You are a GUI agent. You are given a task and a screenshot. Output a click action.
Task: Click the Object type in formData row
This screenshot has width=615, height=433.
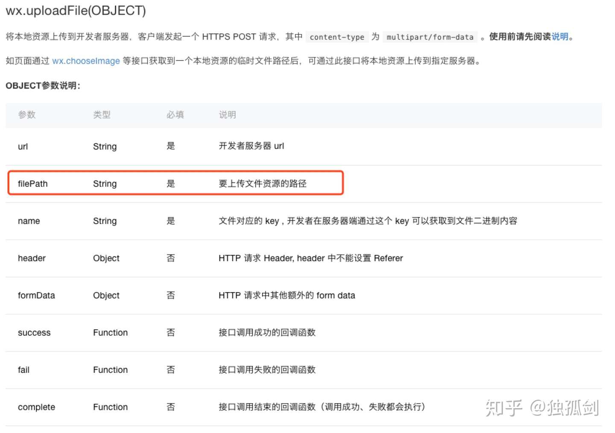[106, 295]
